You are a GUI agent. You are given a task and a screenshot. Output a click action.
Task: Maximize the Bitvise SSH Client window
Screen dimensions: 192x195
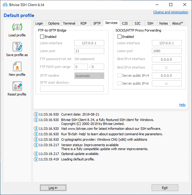[171, 5]
